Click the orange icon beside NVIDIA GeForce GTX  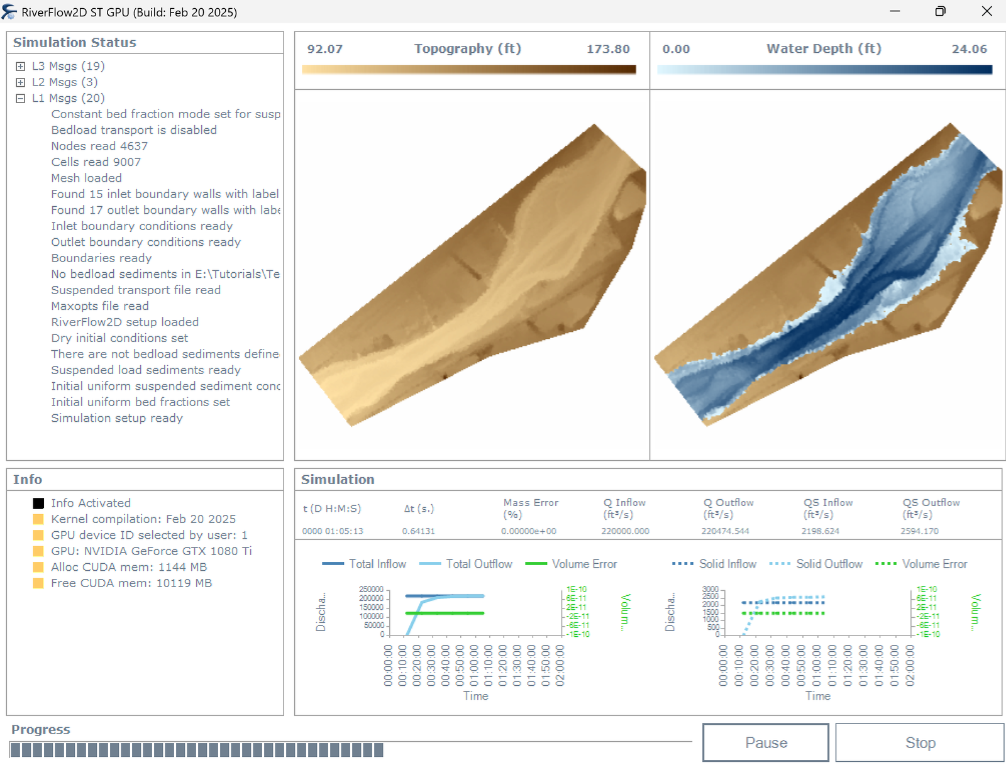point(38,551)
